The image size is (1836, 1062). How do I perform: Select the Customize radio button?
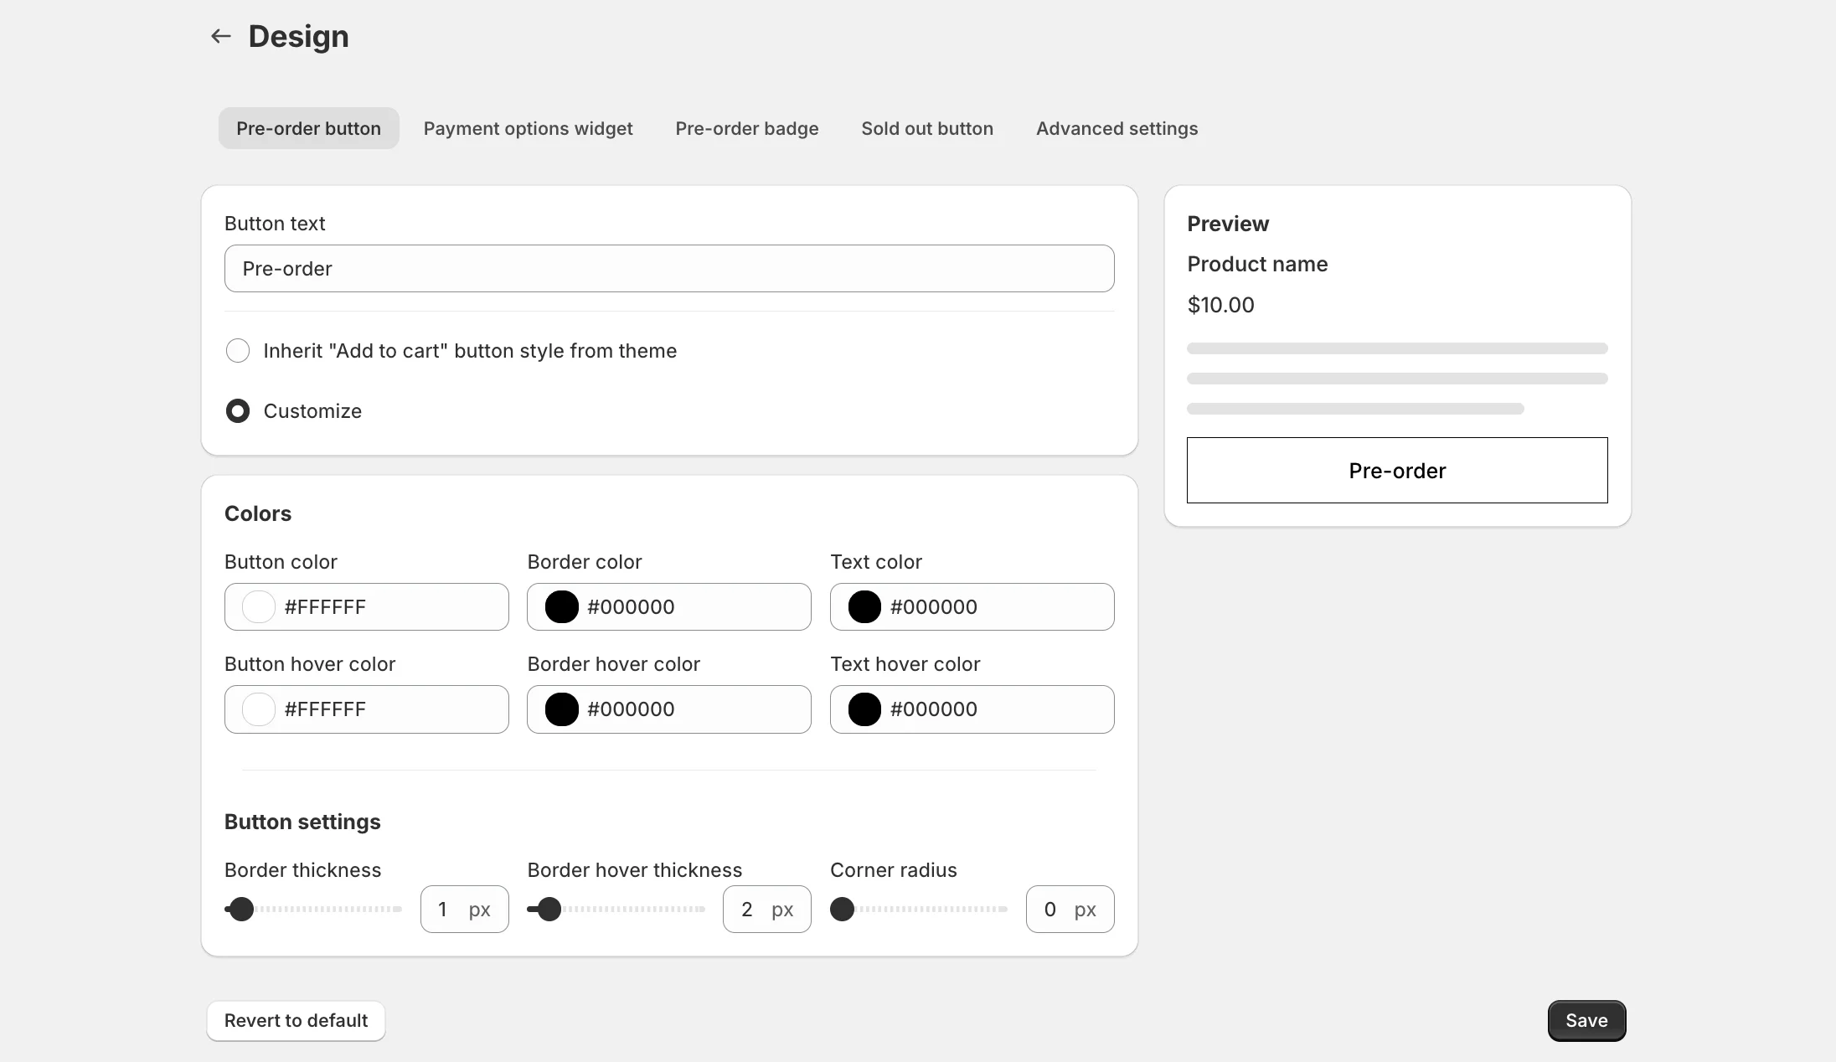[x=238, y=411]
